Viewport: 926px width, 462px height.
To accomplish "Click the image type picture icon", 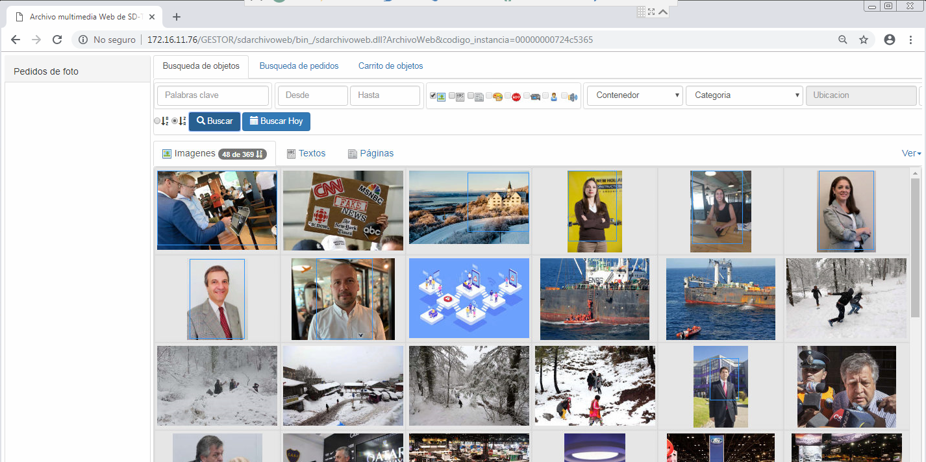I will point(441,97).
